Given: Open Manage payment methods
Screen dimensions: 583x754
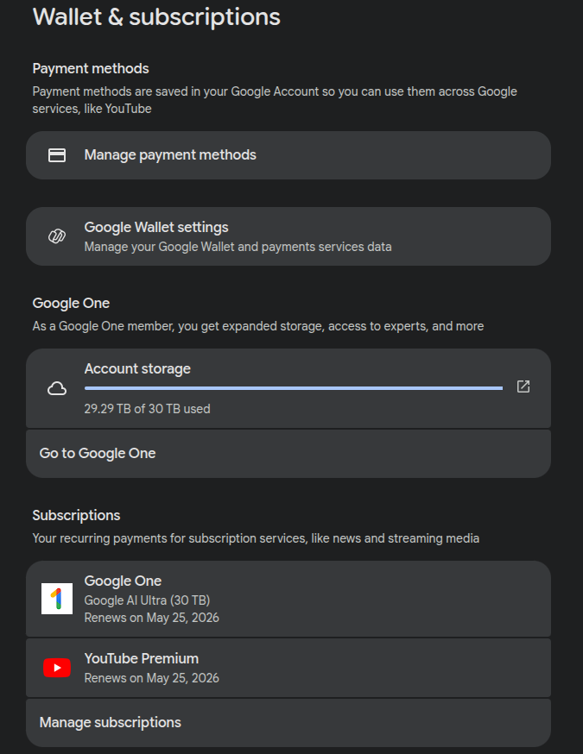Looking at the screenshot, I should pyautogui.click(x=288, y=155).
